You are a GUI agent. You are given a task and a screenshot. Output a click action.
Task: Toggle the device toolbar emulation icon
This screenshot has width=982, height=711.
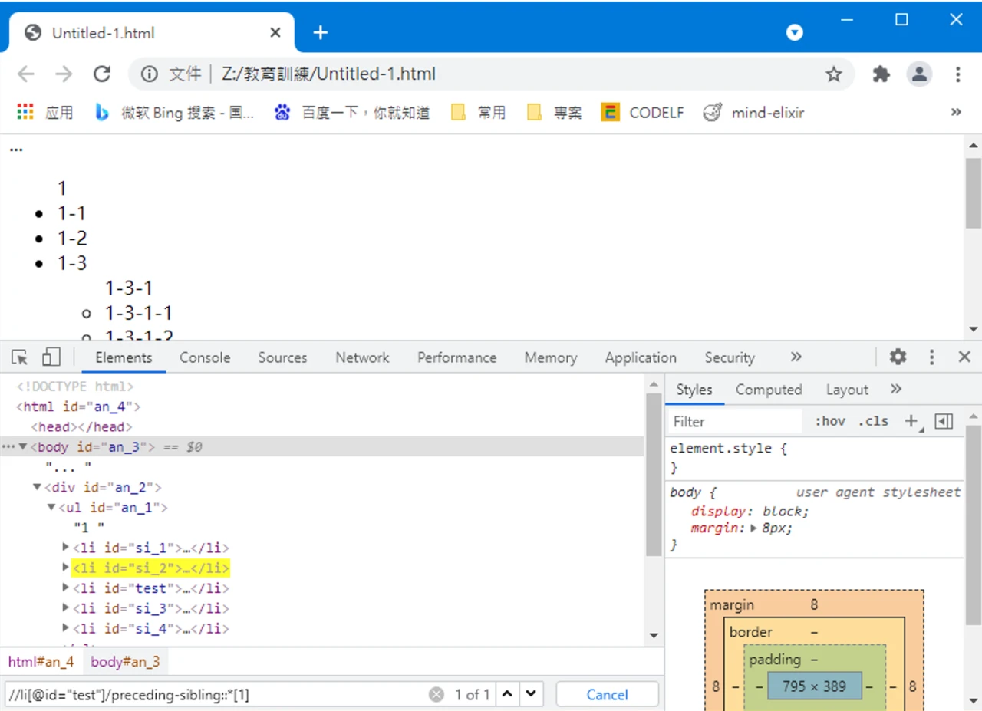pos(51,357)
